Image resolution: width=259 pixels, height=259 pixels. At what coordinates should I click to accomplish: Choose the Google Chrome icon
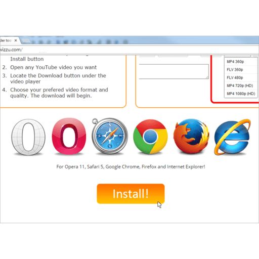coord(150,137)
